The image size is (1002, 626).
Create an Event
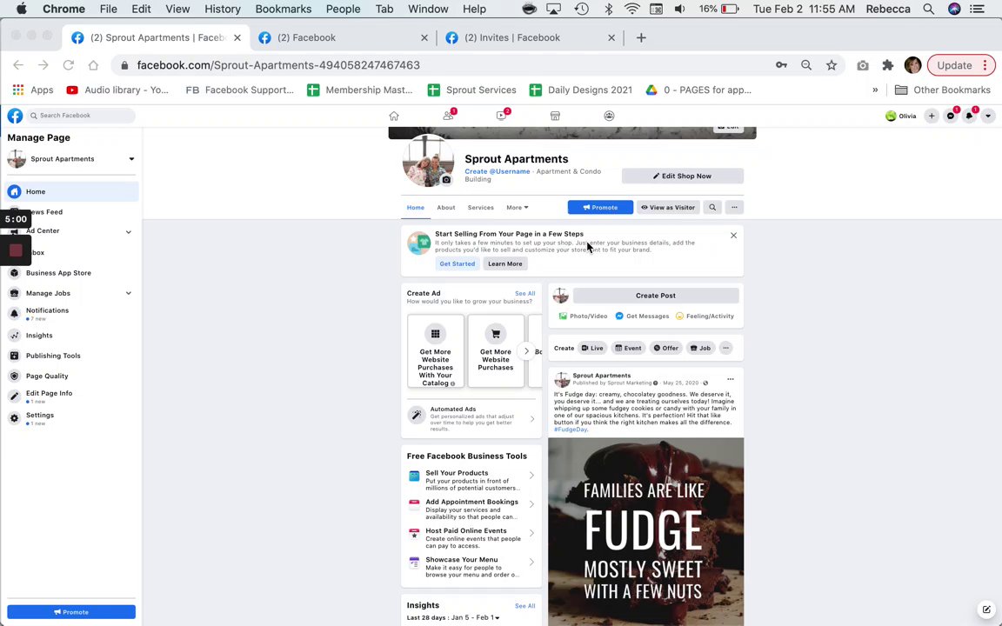(627, 348)
